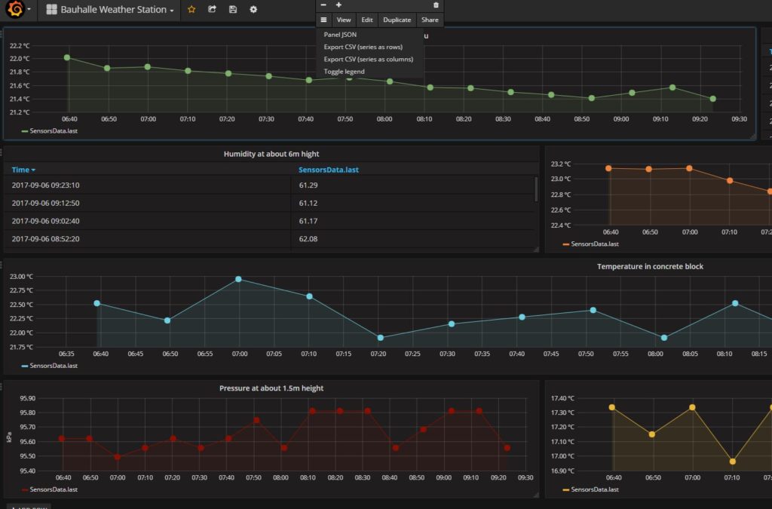772x509 pixels.
Task: Click first green data point at 22.0 °C
Action: [67, 57]
